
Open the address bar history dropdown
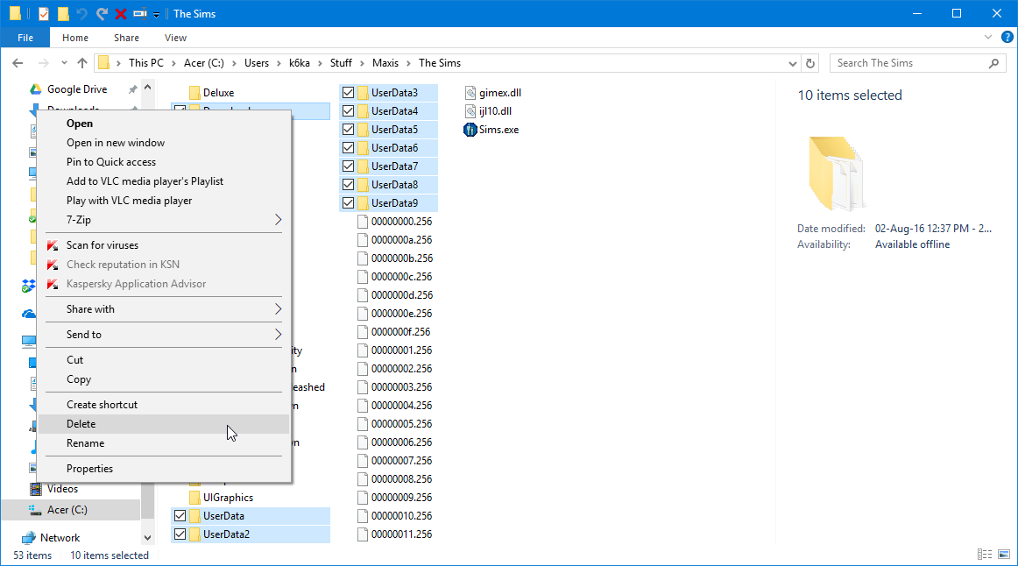(x=792, y=63)
